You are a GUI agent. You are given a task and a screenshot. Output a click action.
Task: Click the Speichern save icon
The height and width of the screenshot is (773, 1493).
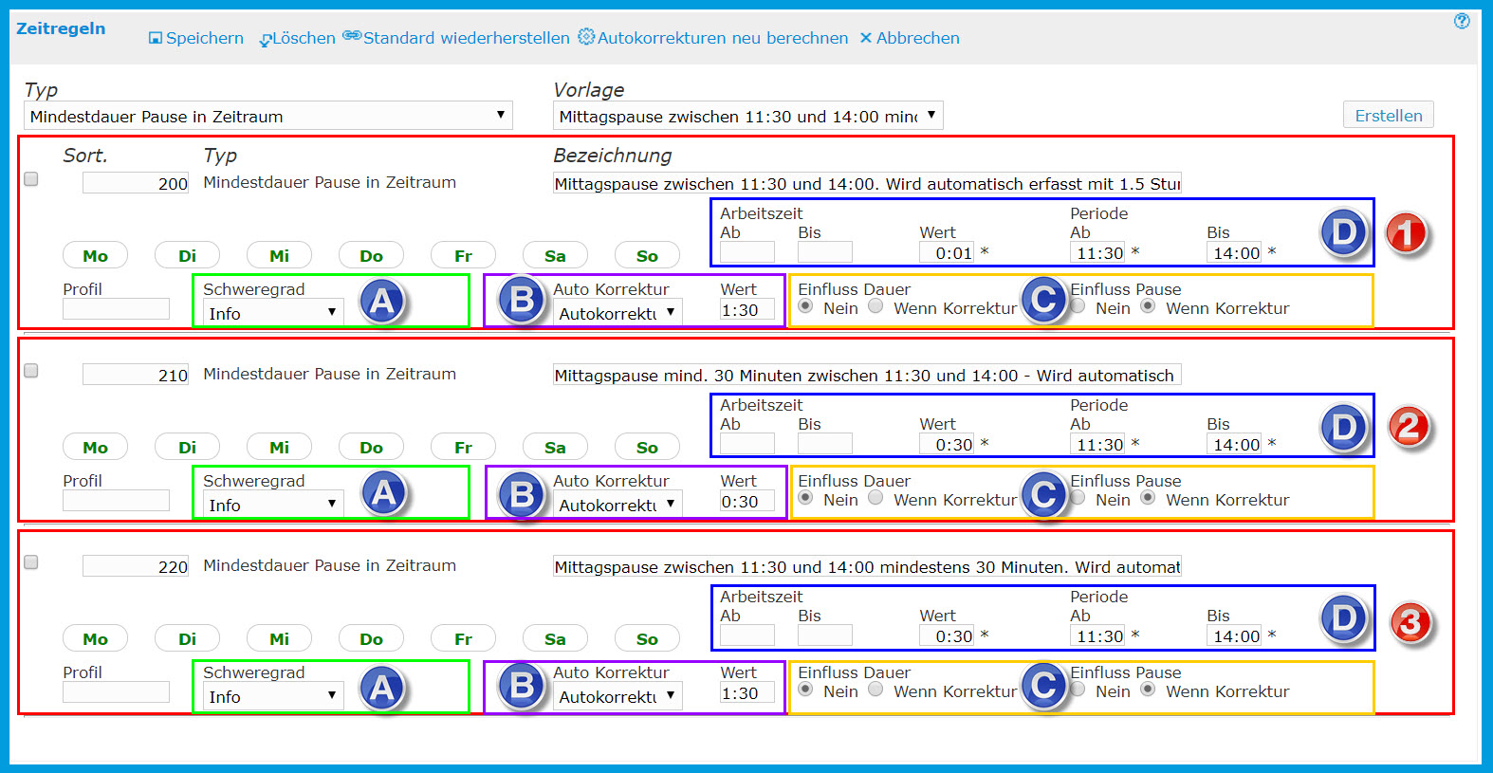[156, 38]
